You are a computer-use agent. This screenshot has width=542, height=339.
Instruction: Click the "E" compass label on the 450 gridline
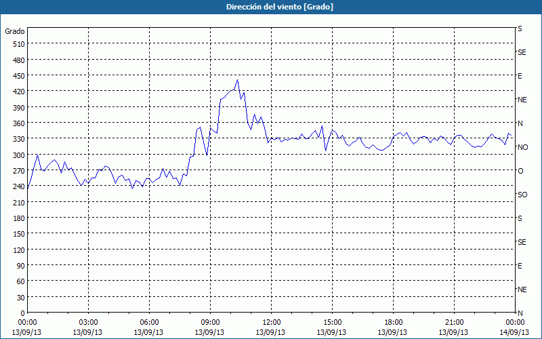520,76
